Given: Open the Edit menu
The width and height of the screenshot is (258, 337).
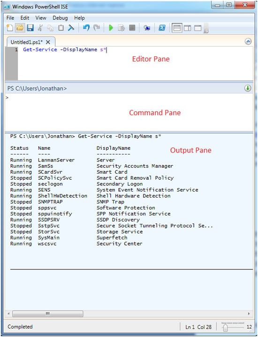Looking at the screenshot, I should pos(25,18).
